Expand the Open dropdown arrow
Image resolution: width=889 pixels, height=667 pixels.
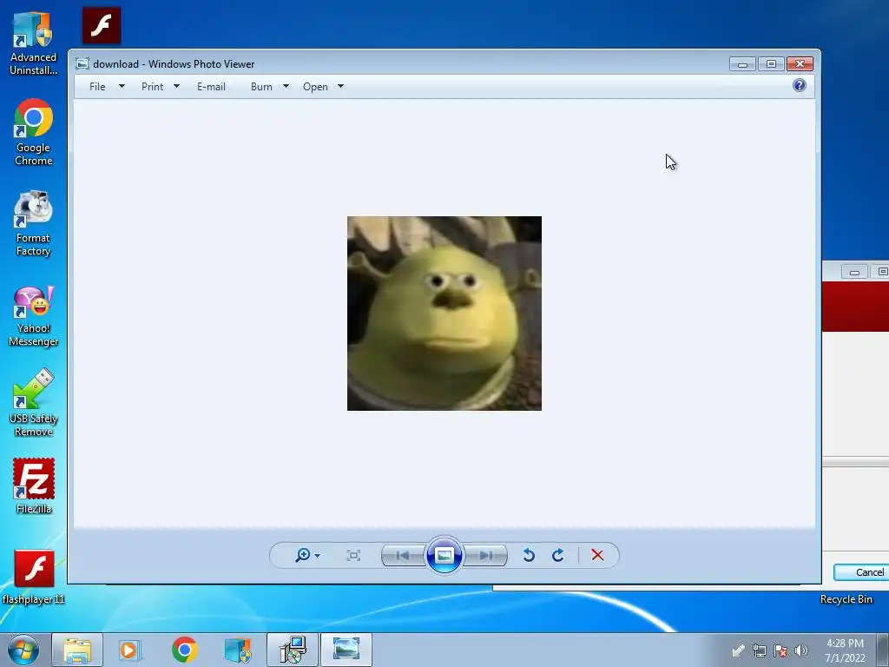click(340, 86)
